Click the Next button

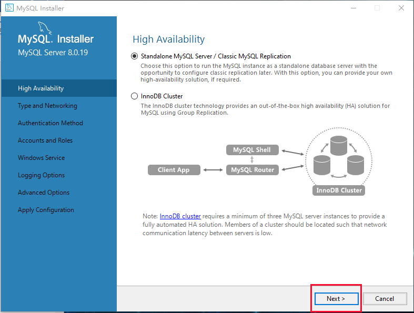pyautogui.click(x=336, y=298)
